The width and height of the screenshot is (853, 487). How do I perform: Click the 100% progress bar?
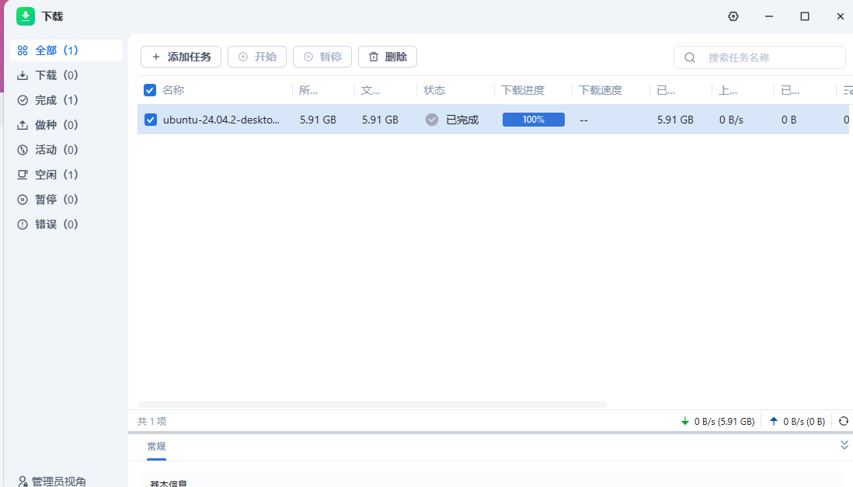tap(533, 120)
